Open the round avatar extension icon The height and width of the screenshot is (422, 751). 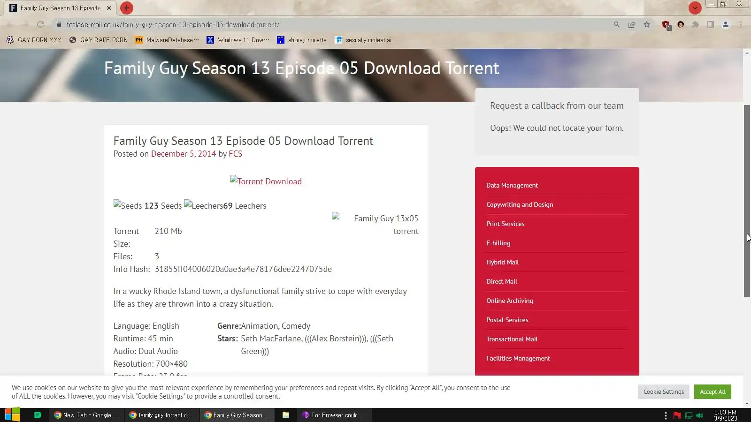point(681,24)
